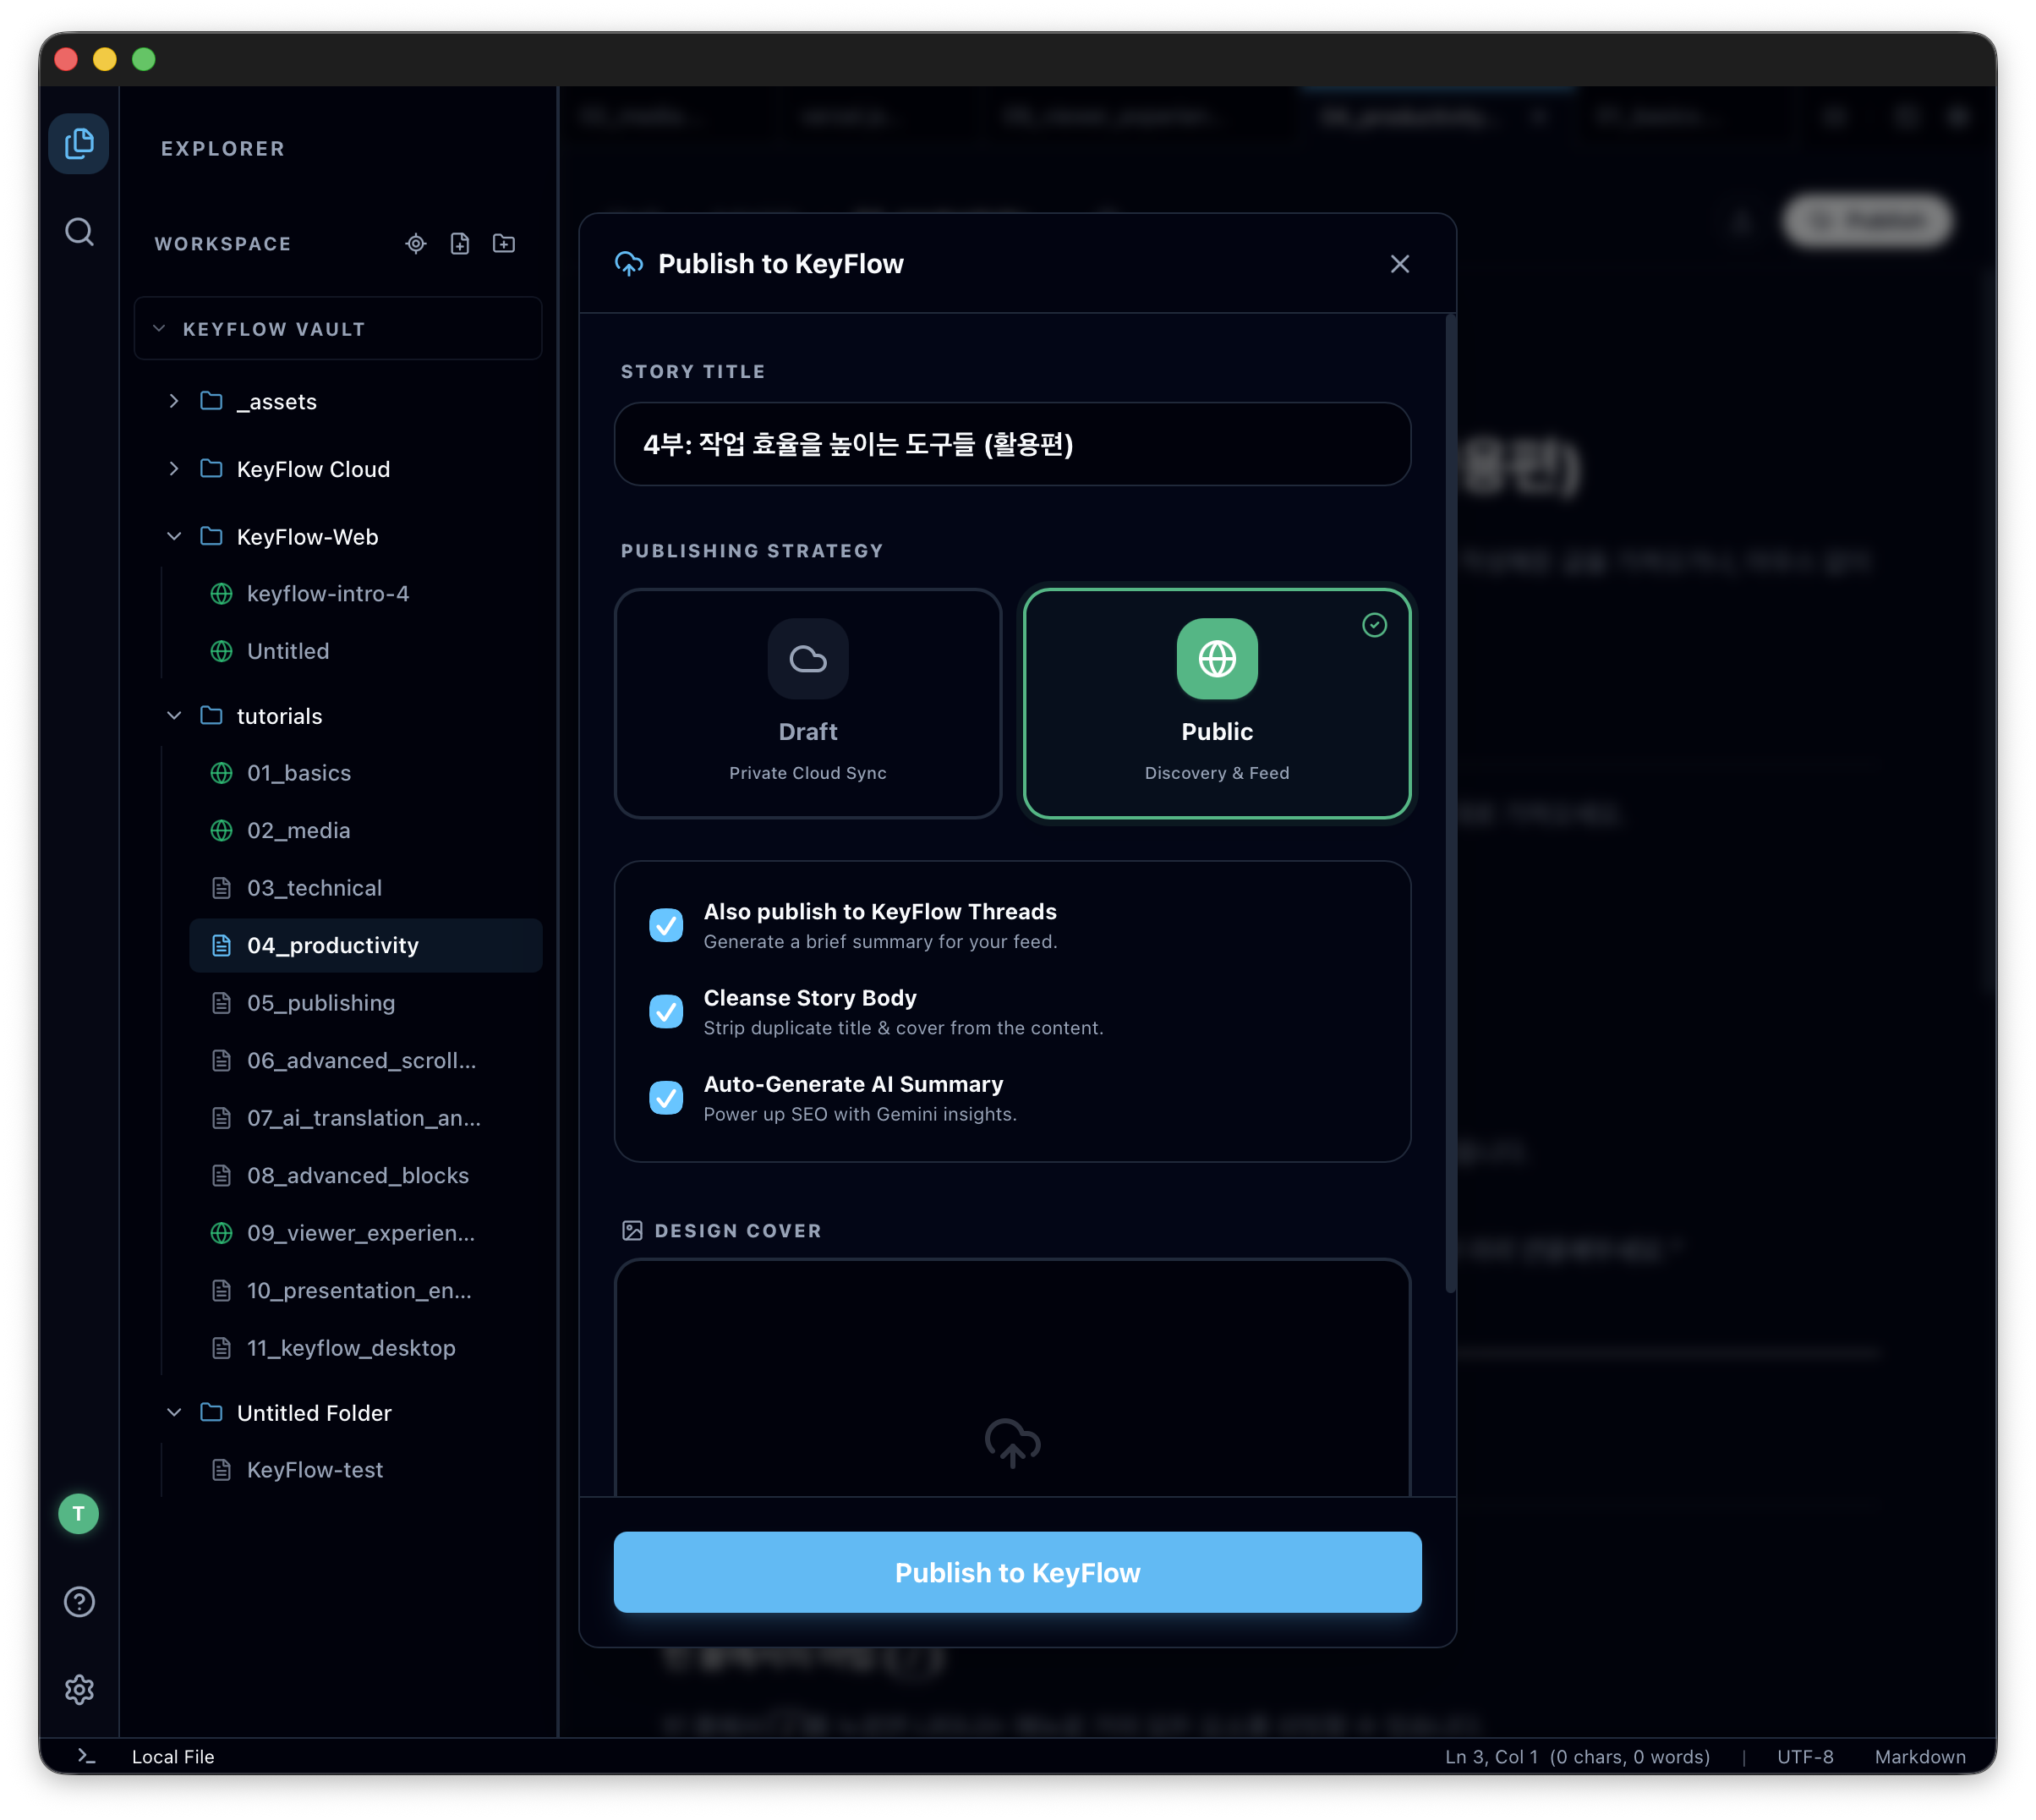Select the Draft publishing strategy
This screenshot has width=2036, height=1820.
coord(807,703)
